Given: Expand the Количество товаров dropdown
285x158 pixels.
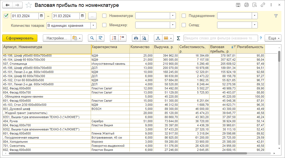Looking at the screenshot, I should click(x=93, y=25).
